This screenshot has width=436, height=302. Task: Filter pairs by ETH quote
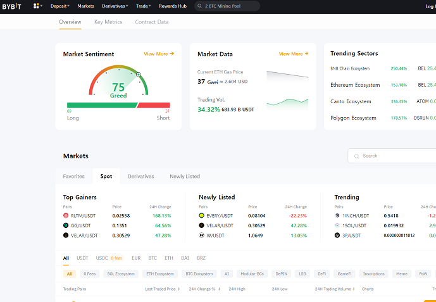(169, 258)
